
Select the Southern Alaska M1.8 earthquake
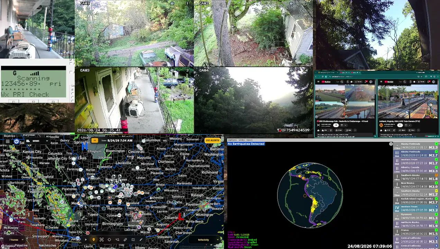pyautogui.click(x=416, y=177)
